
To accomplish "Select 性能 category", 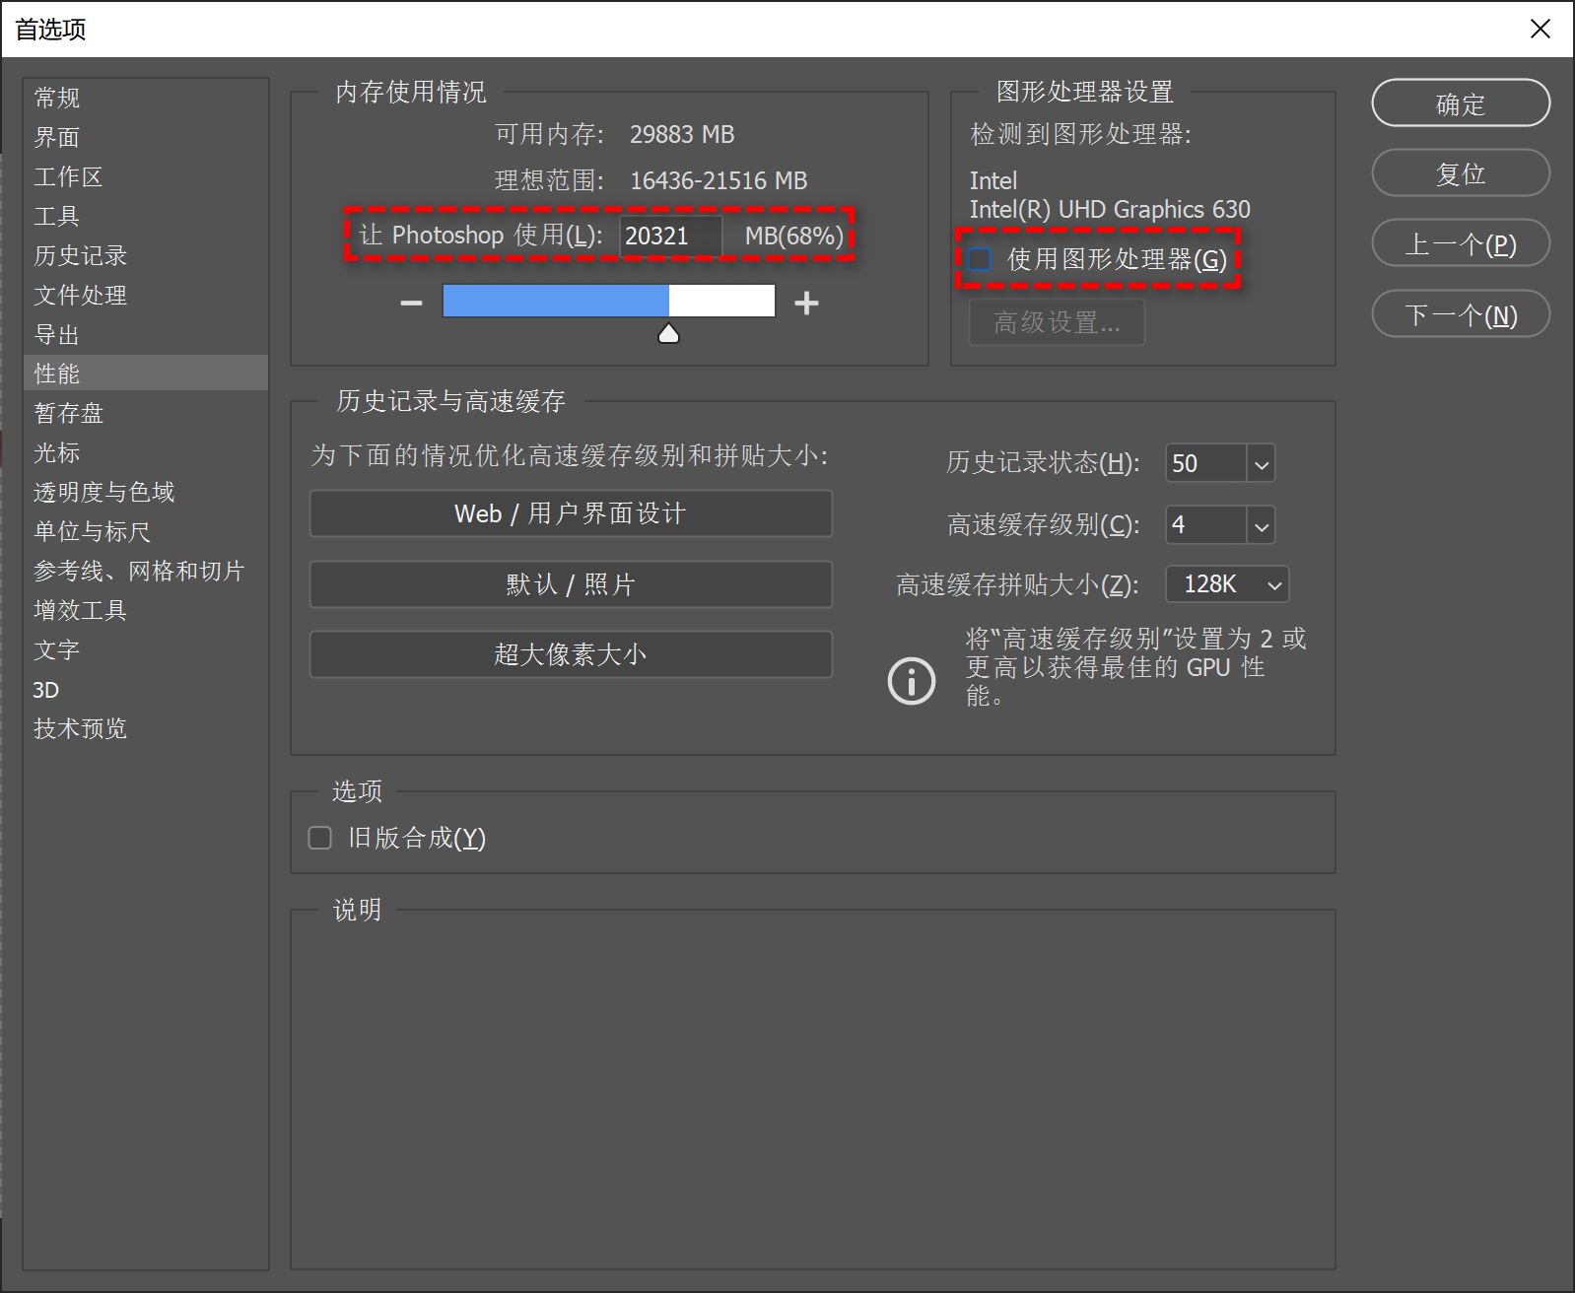I will pyautogui.click(x=146, y=374).
